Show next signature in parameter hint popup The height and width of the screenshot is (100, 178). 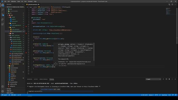click(56, 65)
